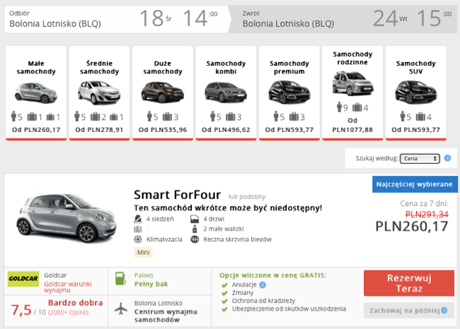Select the Małe samochody category card
This screenshot has width=460, height=329.
click(36, 93)
